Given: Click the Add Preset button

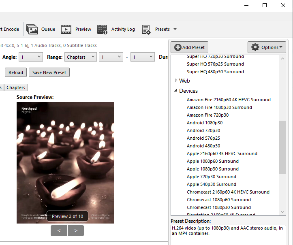Looking at the screenshot, I should click(x=189, y=47).
